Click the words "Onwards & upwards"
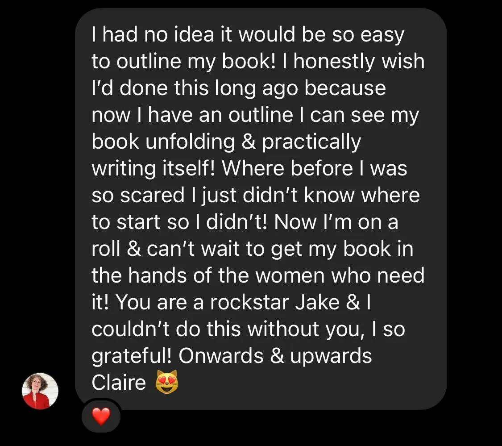 pyautogui.click(x=275, y=356)
